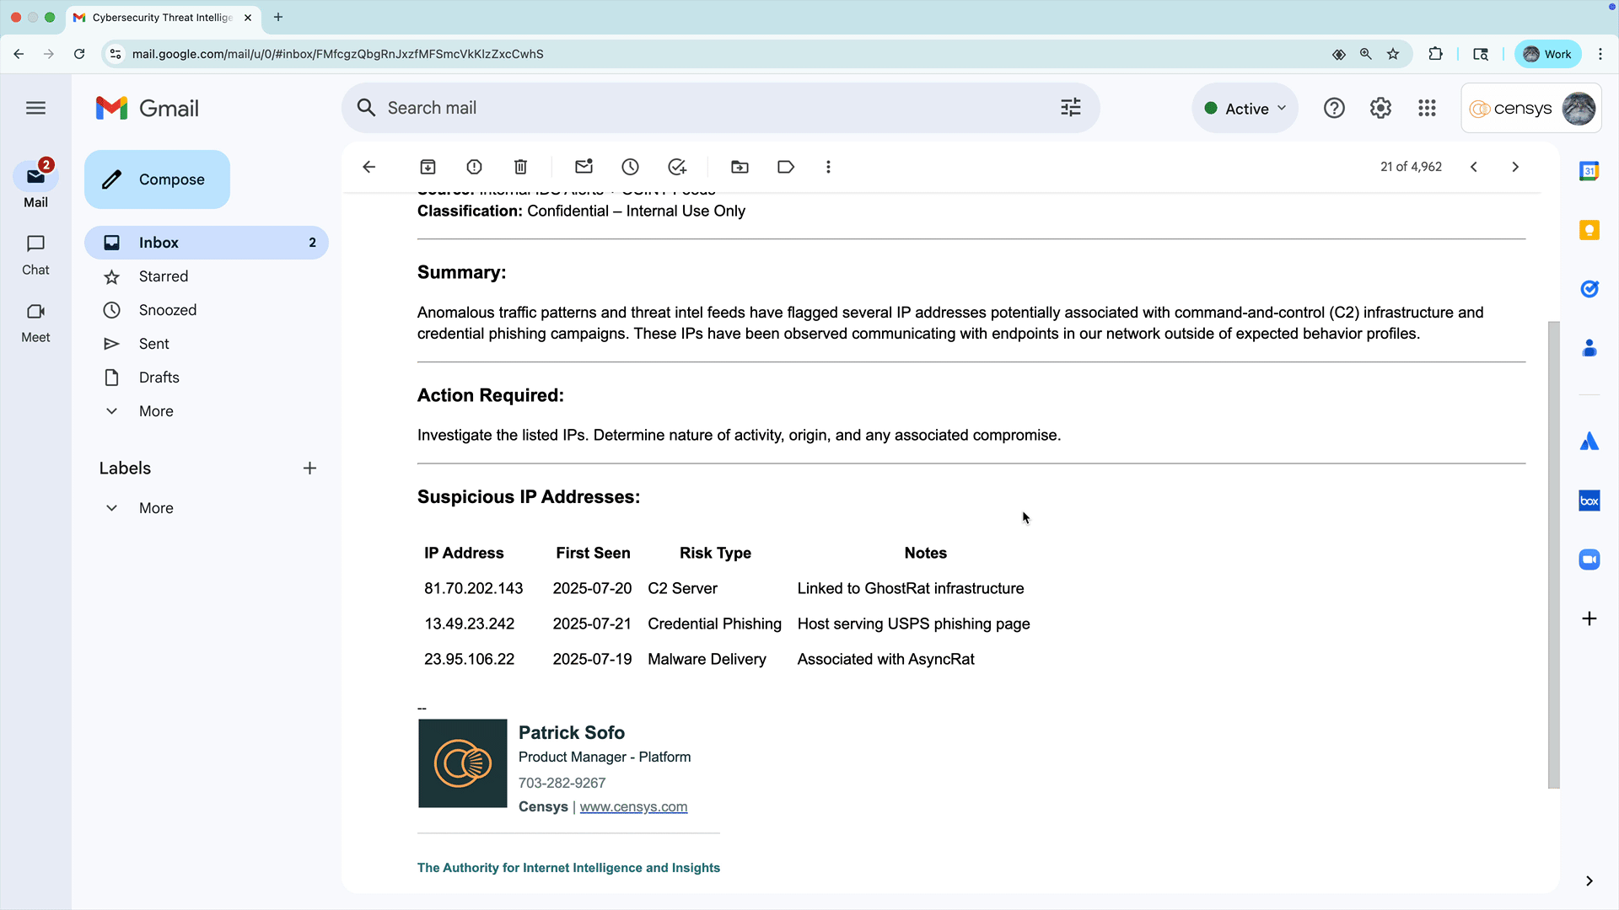The width and height of the screenshot is (1619, 910).
Task: Star the page with bookmark icon
Action: click(x=1393, y=54)
